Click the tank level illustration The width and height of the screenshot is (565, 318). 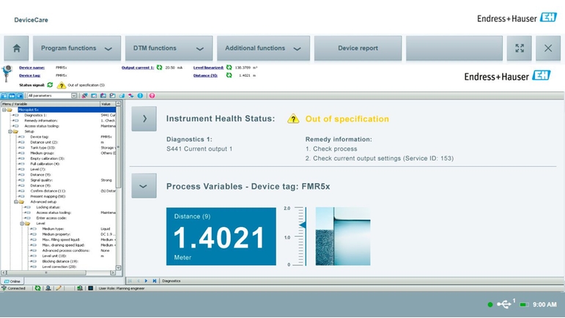pos(343,236)
